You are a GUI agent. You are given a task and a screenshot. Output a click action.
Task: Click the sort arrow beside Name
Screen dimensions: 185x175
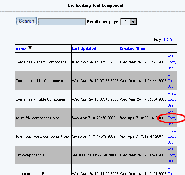click(30, 48)
